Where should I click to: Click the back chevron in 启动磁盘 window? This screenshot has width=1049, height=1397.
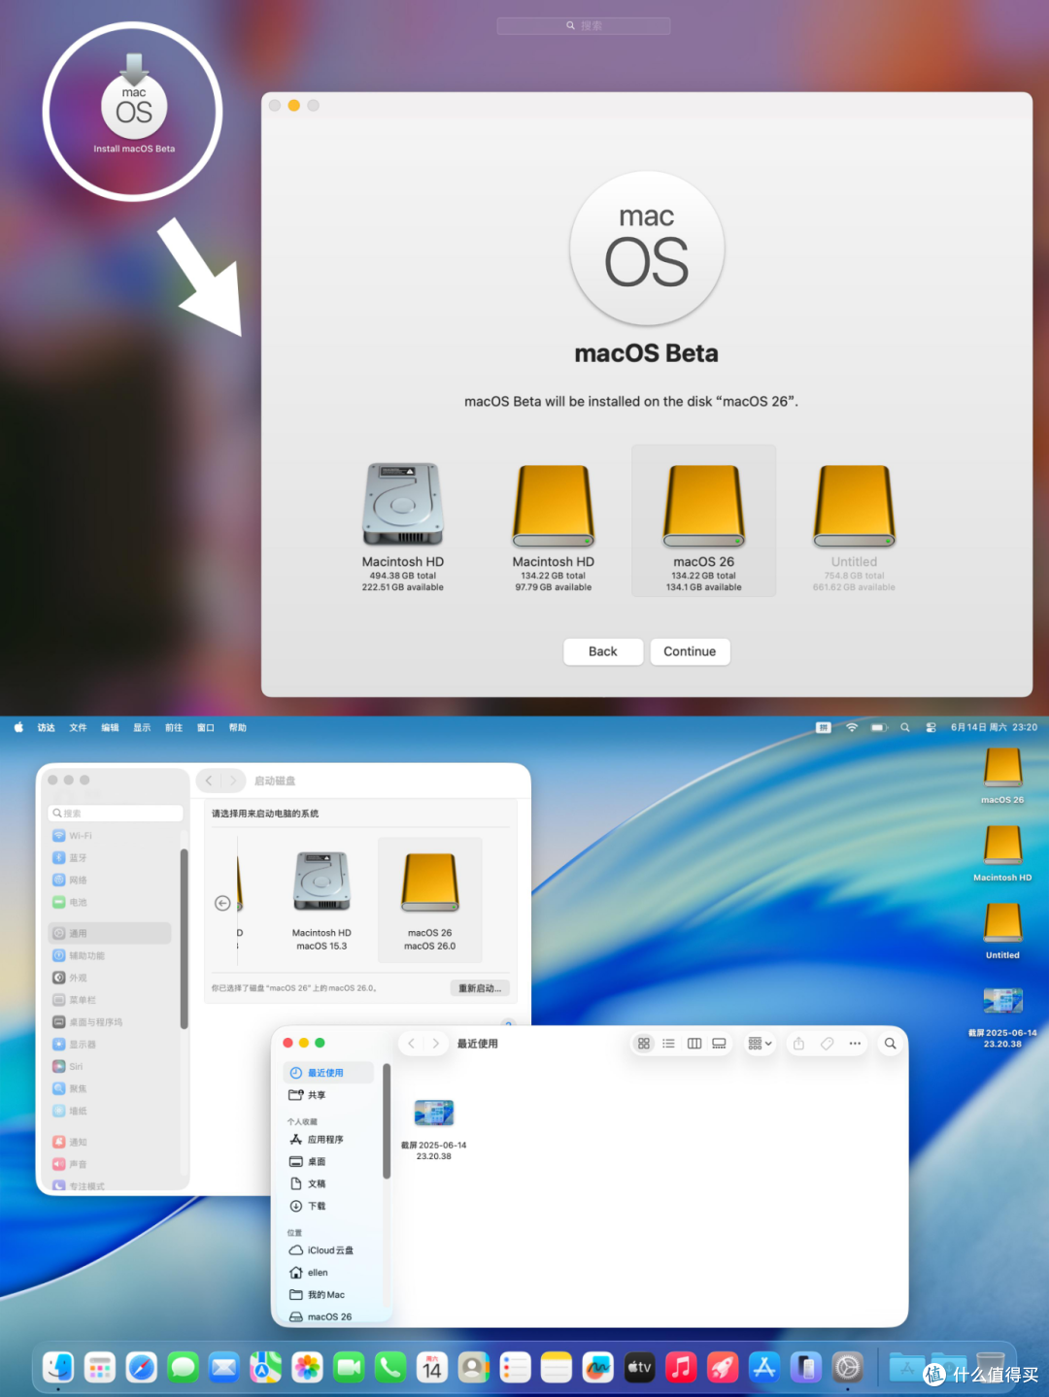[x=209, y=781]
